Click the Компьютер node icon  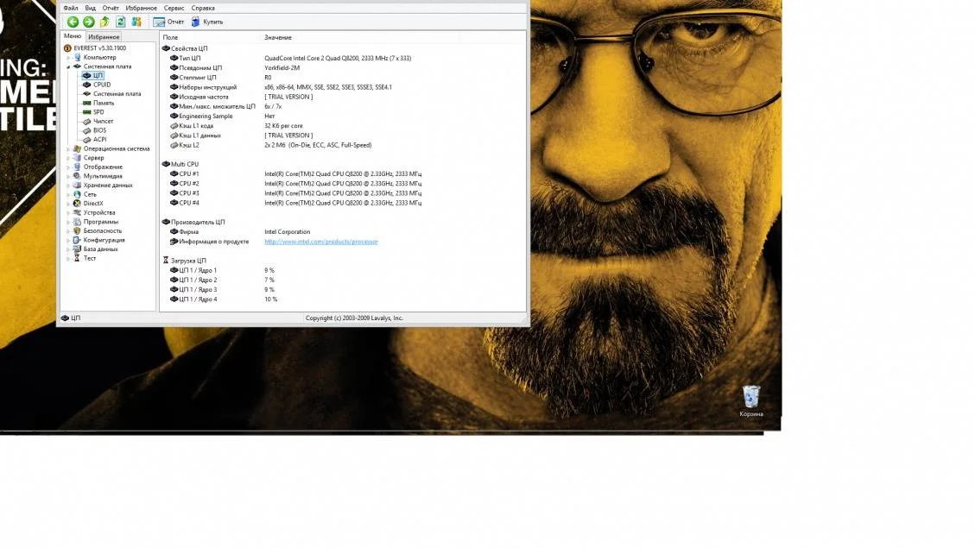coord(77,57)
